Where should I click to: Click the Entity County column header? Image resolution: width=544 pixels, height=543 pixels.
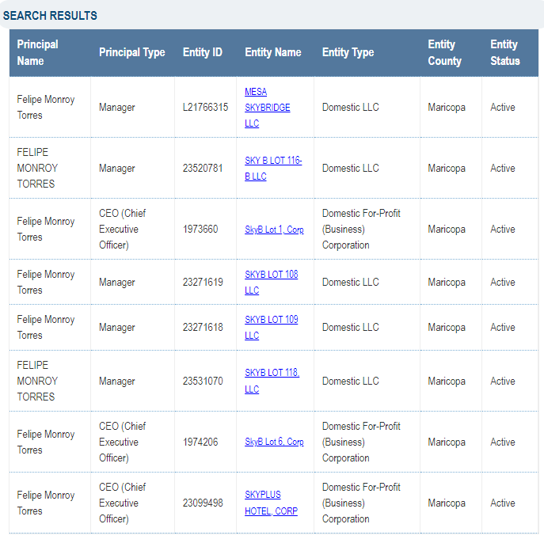pos(444,52)
